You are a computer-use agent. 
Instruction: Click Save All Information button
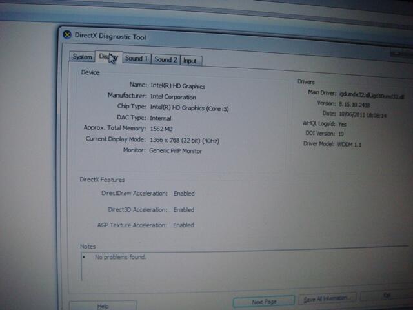[x=327, y=298]
